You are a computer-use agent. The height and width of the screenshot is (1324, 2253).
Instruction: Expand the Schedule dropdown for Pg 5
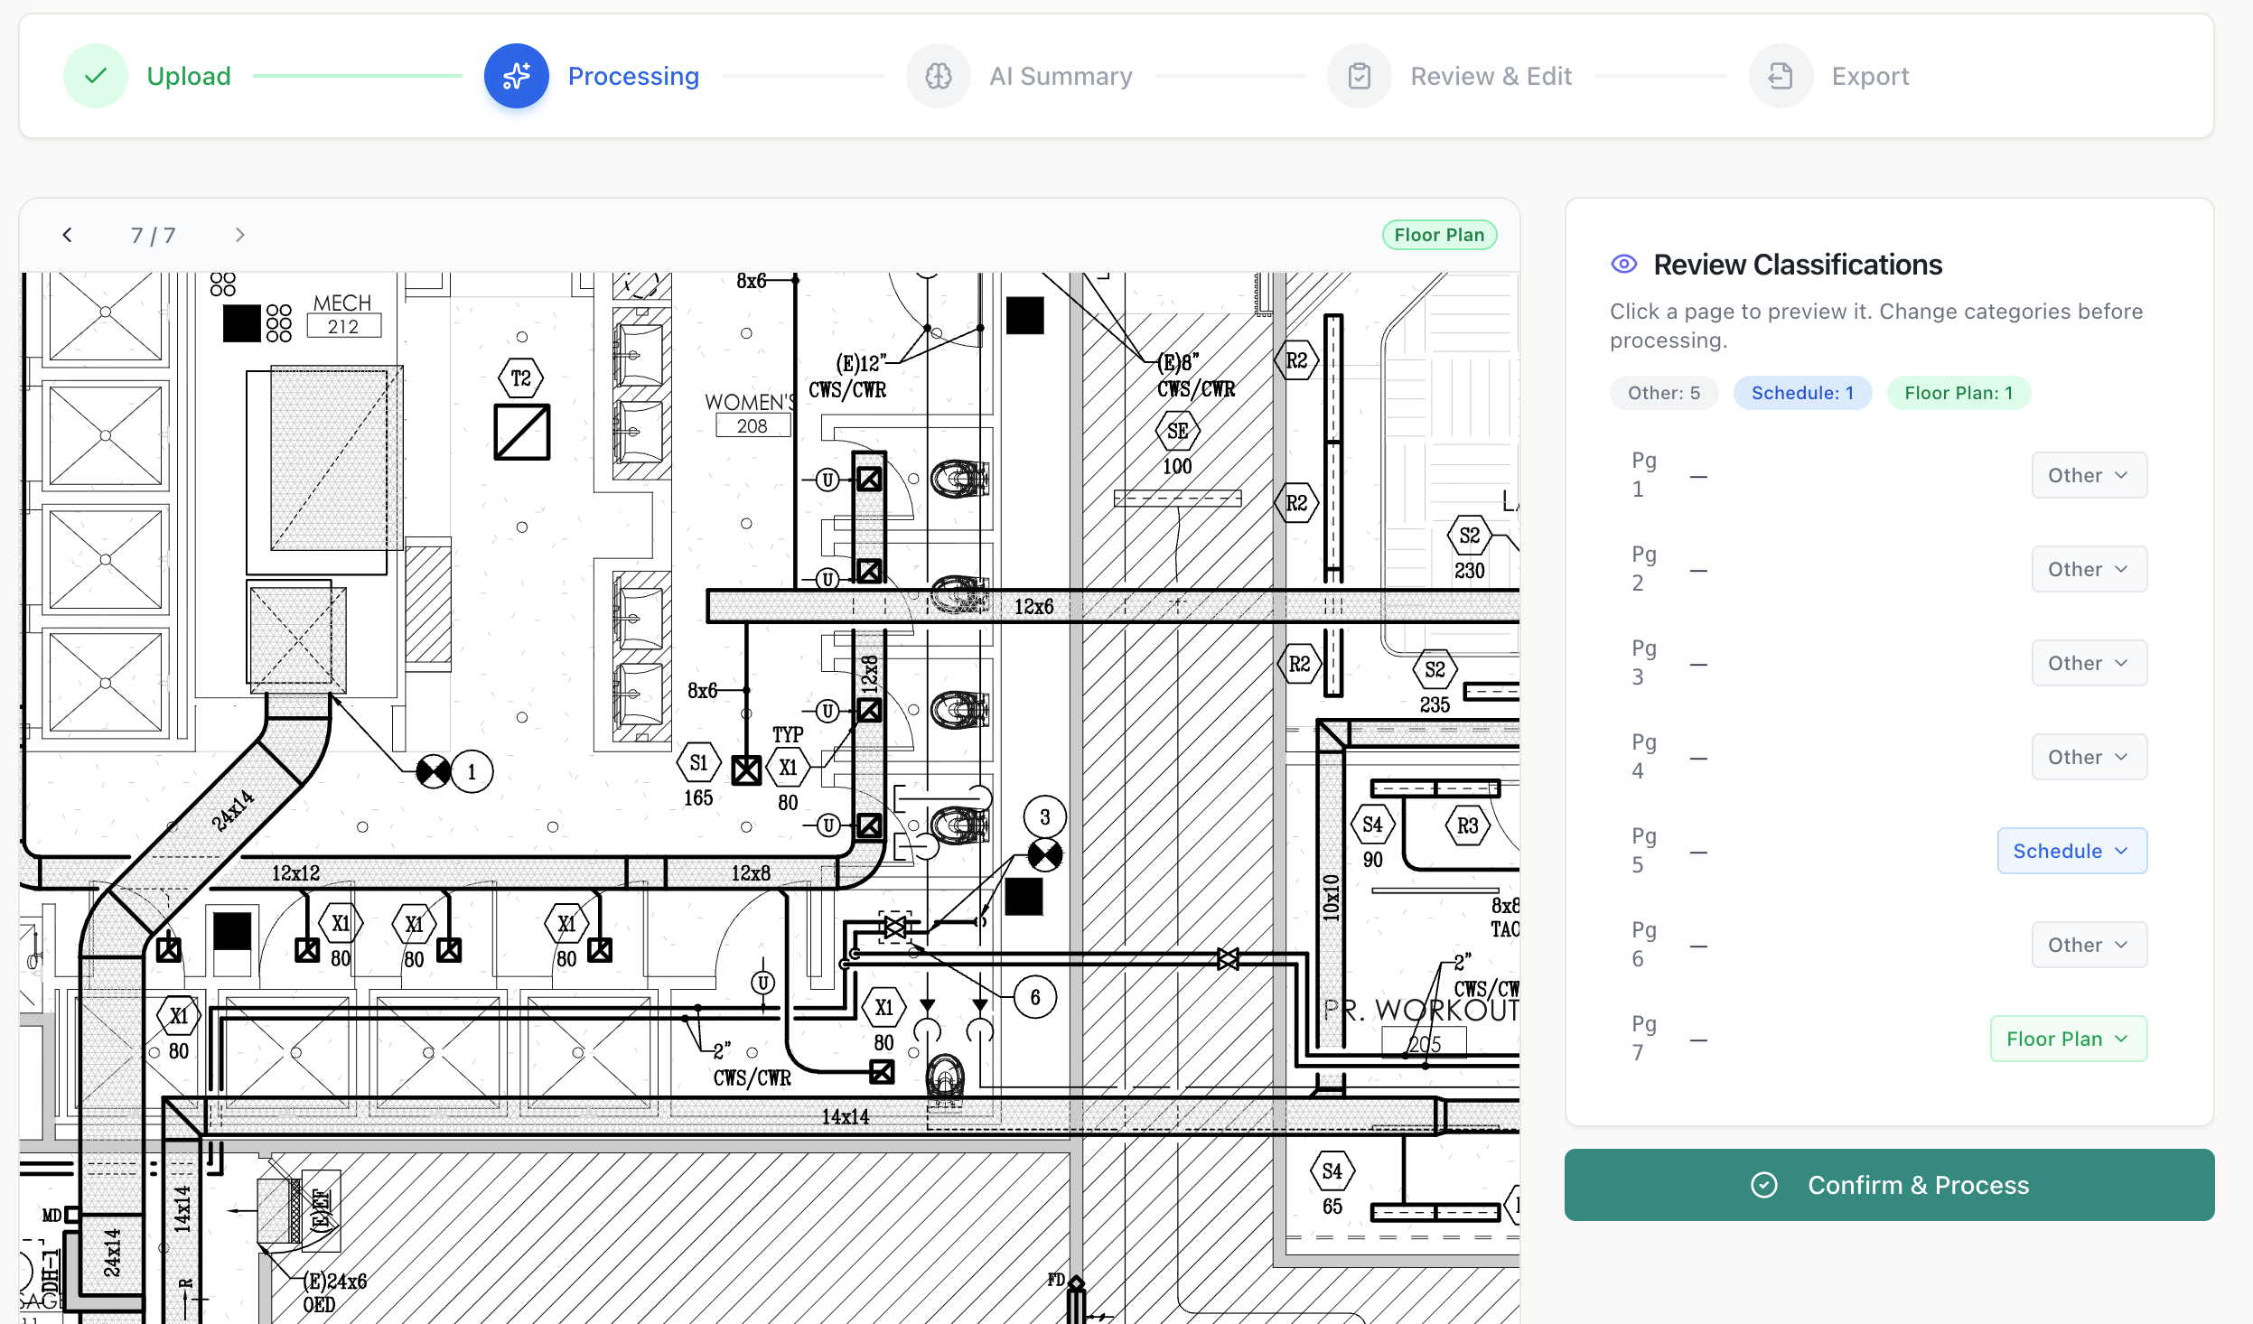point(2071,850)
